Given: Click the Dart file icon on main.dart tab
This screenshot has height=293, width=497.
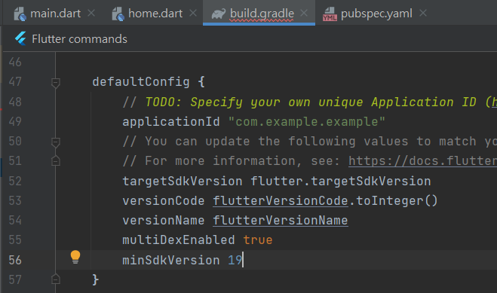Looking at the screenshot, I should click(x=20, y=14).
